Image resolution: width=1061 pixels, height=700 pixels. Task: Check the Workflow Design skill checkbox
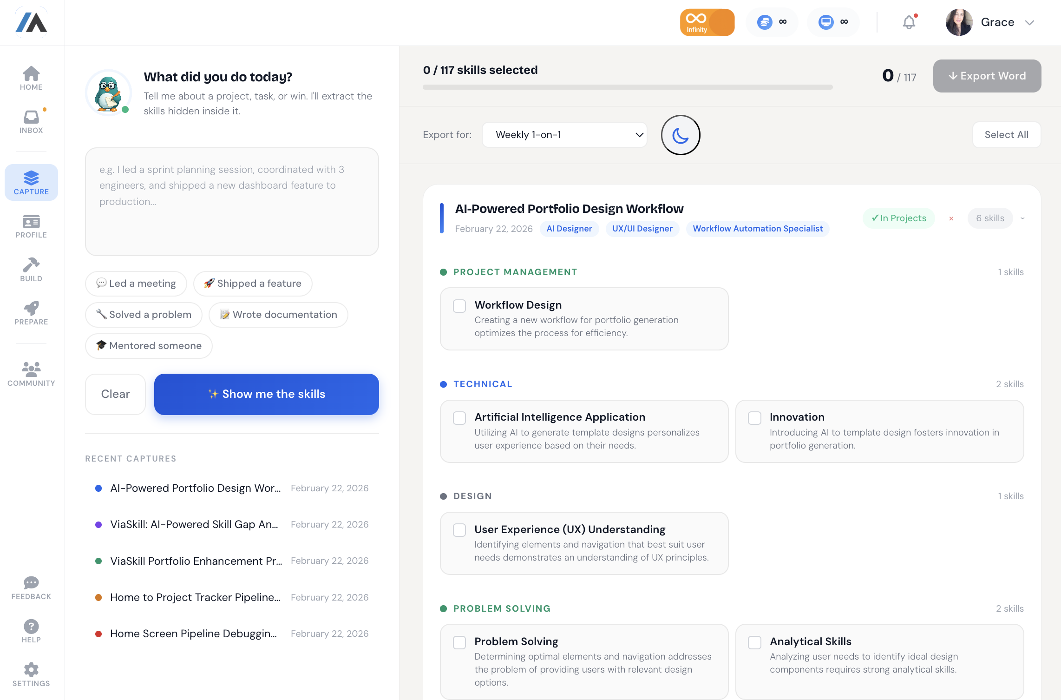pyautogui.click(x=459, y=306)
